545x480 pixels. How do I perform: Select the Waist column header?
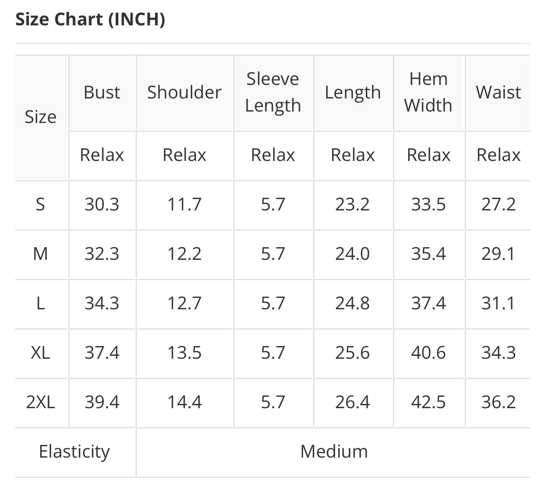point(499,92)
